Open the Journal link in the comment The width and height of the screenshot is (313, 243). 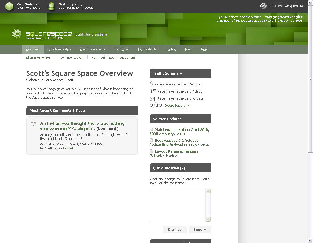tap(68, 148)
